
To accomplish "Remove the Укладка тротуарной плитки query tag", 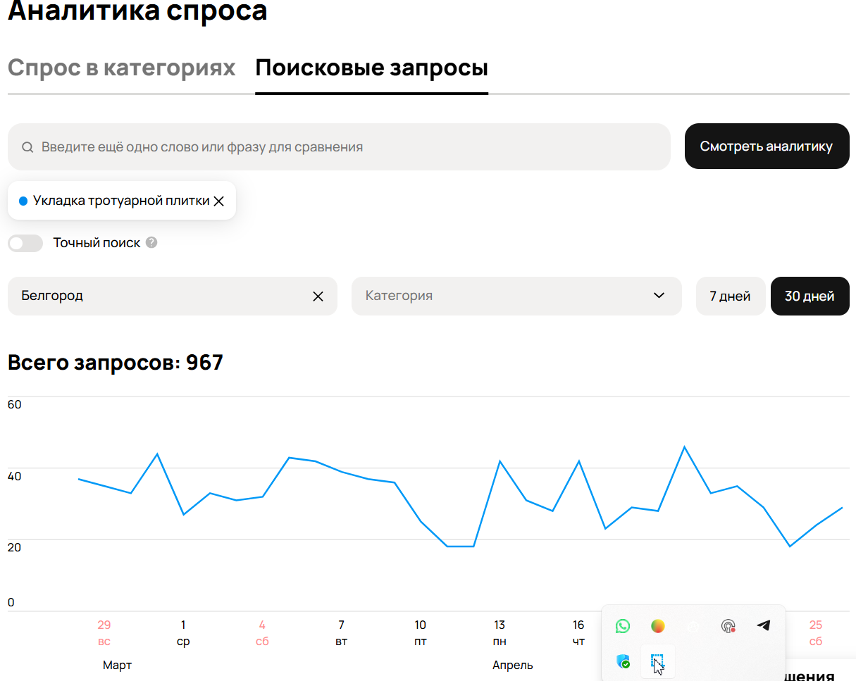I will (x=219, y=201).
